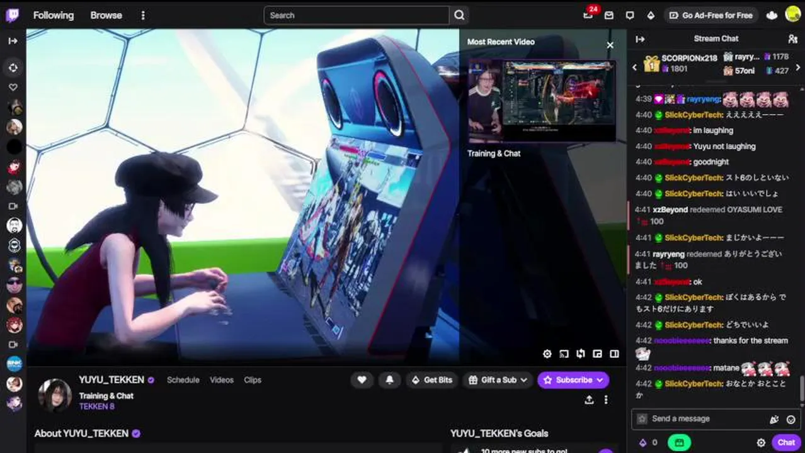Image resolution: width=805 pixels, height=453 pixels.
Task: Click the clip icon on the player
Action: point(581,354)
